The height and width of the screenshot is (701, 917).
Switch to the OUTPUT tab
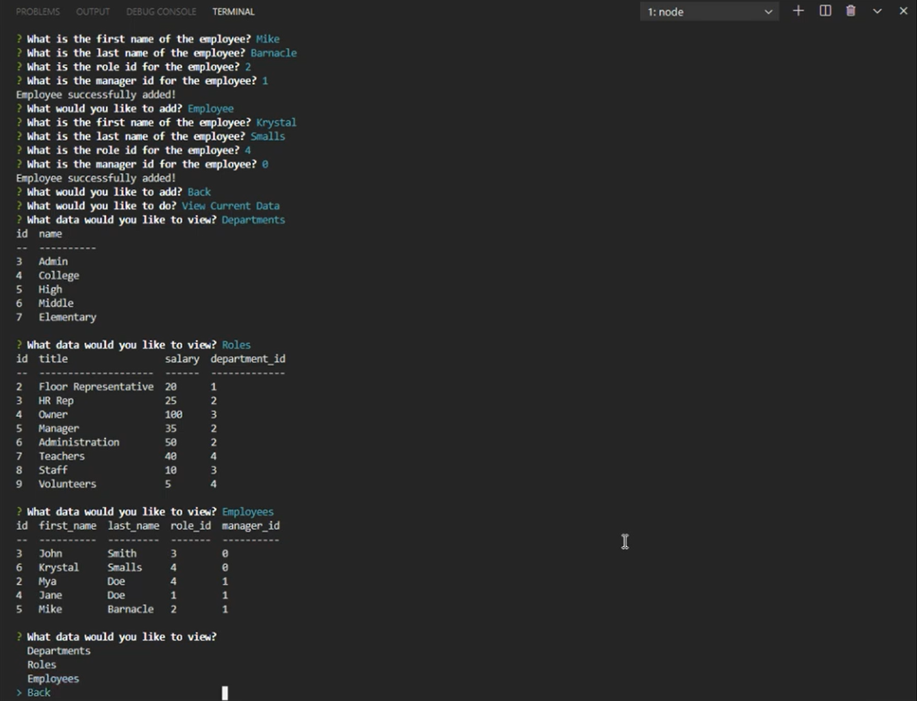pyautogui.click(x=92, y=12)
